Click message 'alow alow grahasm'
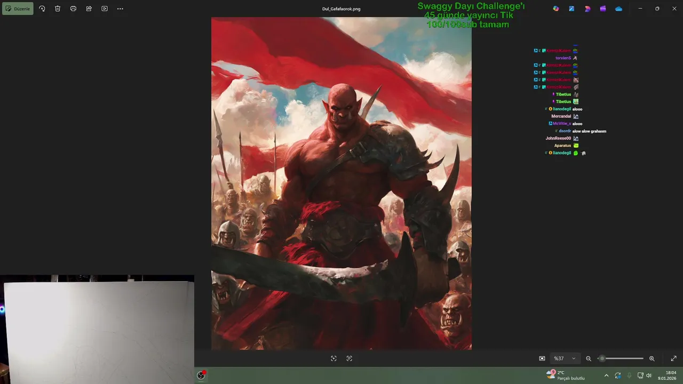Screen dimensions: 683x384 (589, 131)
